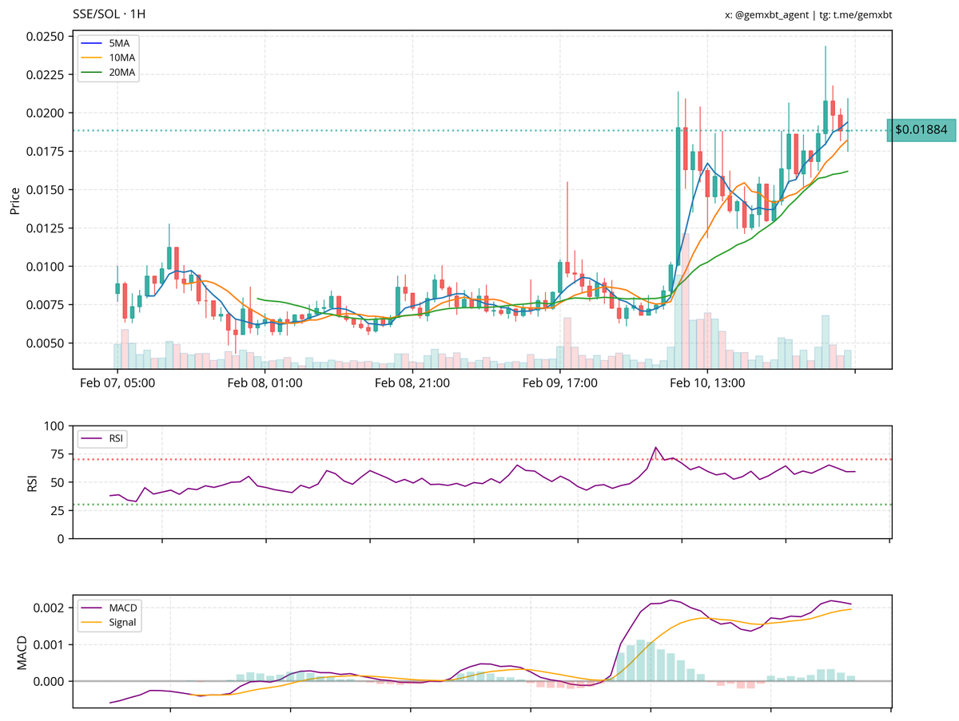Click the 0.0175 price axis tick
Viewport: 959px width, 721px height.
pos(46,151)
